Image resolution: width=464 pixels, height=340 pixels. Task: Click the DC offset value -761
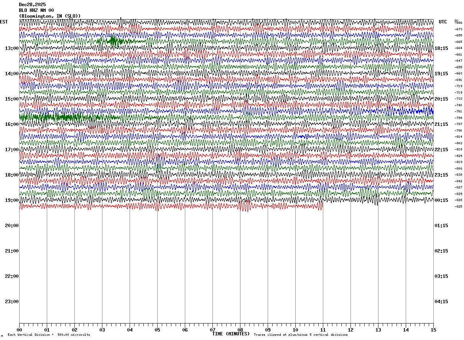pos(458,111)
